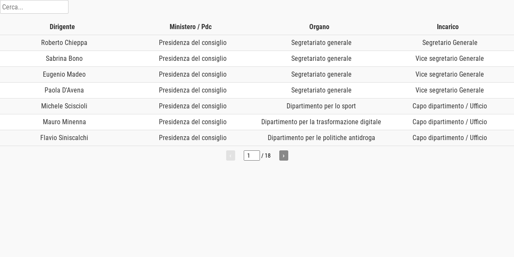
Task: Sort by the Incarico column header
Action: click(448, 27)
